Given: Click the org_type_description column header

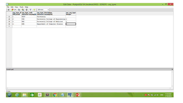Looking at the screenshot, I should coord(51,14).
